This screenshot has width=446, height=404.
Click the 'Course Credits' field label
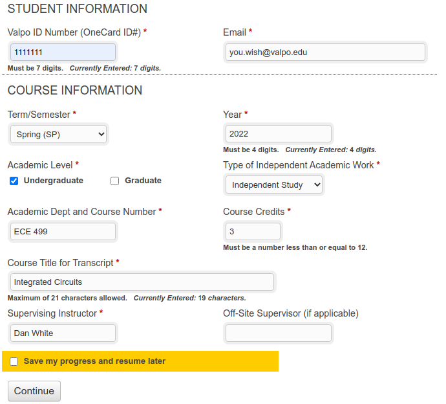click(x=254, y=212)
